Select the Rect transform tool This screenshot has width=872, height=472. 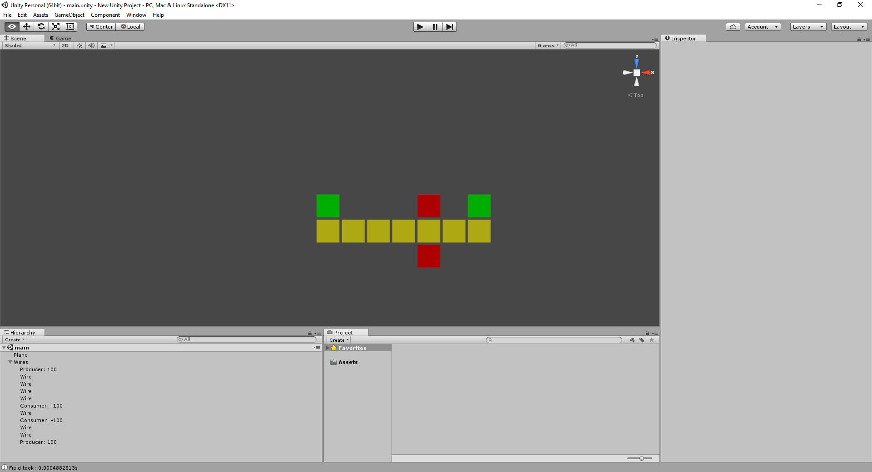coord(70,27)
